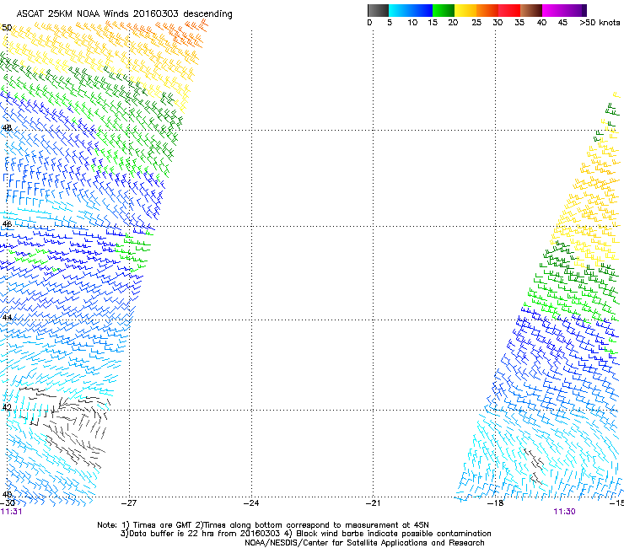Click the longitude label '-24'

coord(251,503)
